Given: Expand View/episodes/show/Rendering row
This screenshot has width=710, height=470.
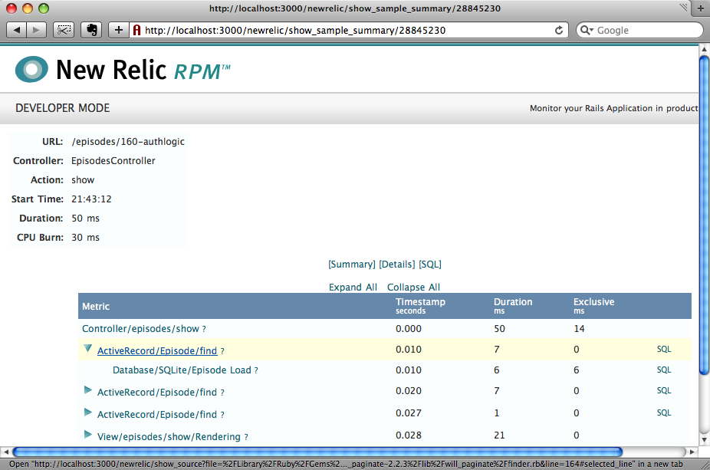Looking at the screenshot, I should coord(88,435).
